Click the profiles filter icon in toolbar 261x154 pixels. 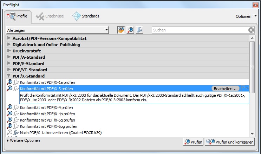[x=121, y=30]
